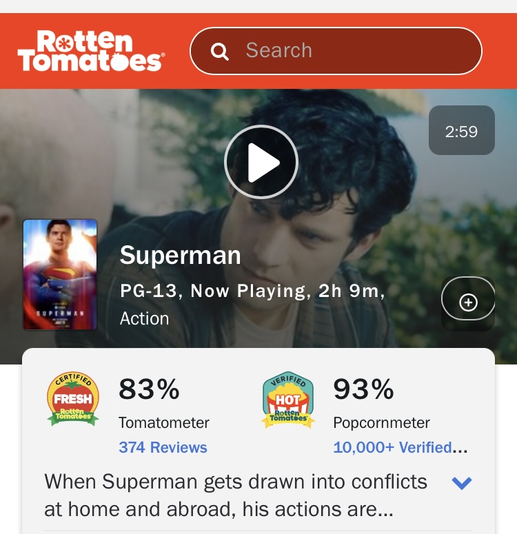This screenshot has width=517, height=534.
Task: Click the Rotten Tomatoes logo
Action: point(91,51)
